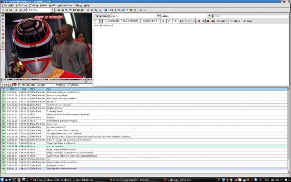Image resolution: width=291 pixels, height=182 pixels.
Task: Toggle strikeout formatting button
Action: click(x=190, y=21)
